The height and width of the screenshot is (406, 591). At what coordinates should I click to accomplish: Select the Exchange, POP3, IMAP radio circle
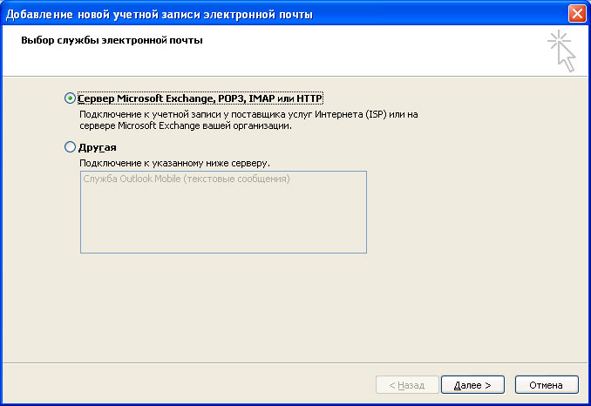pyautogui.click(x=70, y=98)
